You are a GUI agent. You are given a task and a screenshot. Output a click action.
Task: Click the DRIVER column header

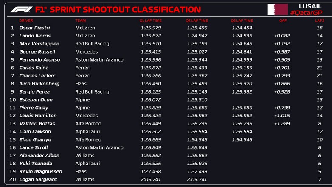click(x=26, y=20)
